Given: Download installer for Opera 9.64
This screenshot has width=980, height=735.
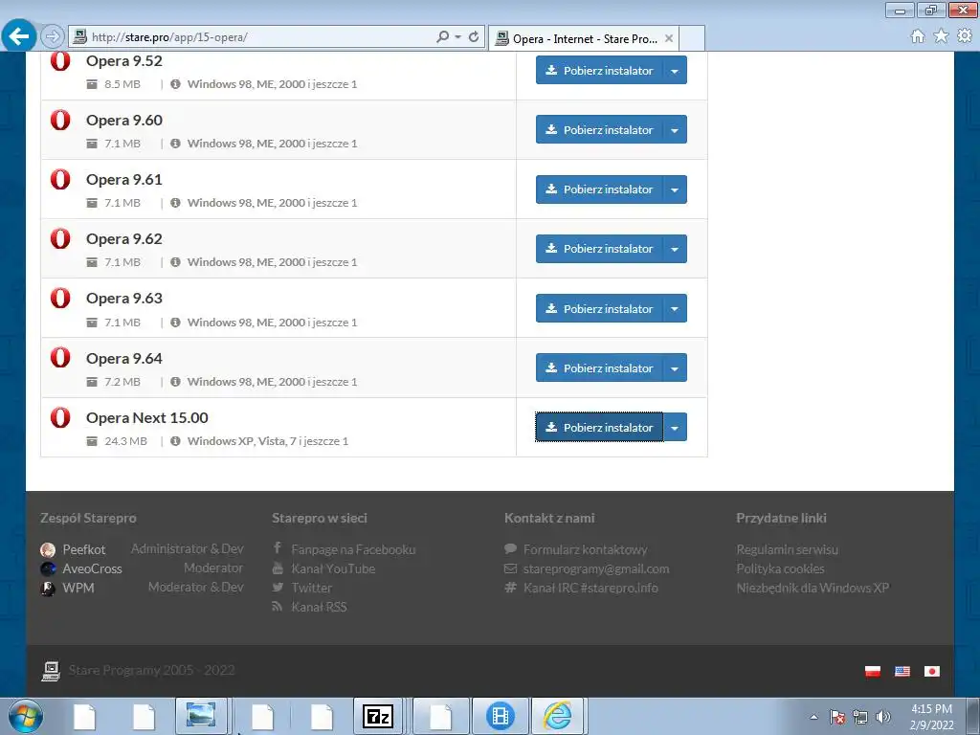Looking at the screenshot, I should pos(599,367).
